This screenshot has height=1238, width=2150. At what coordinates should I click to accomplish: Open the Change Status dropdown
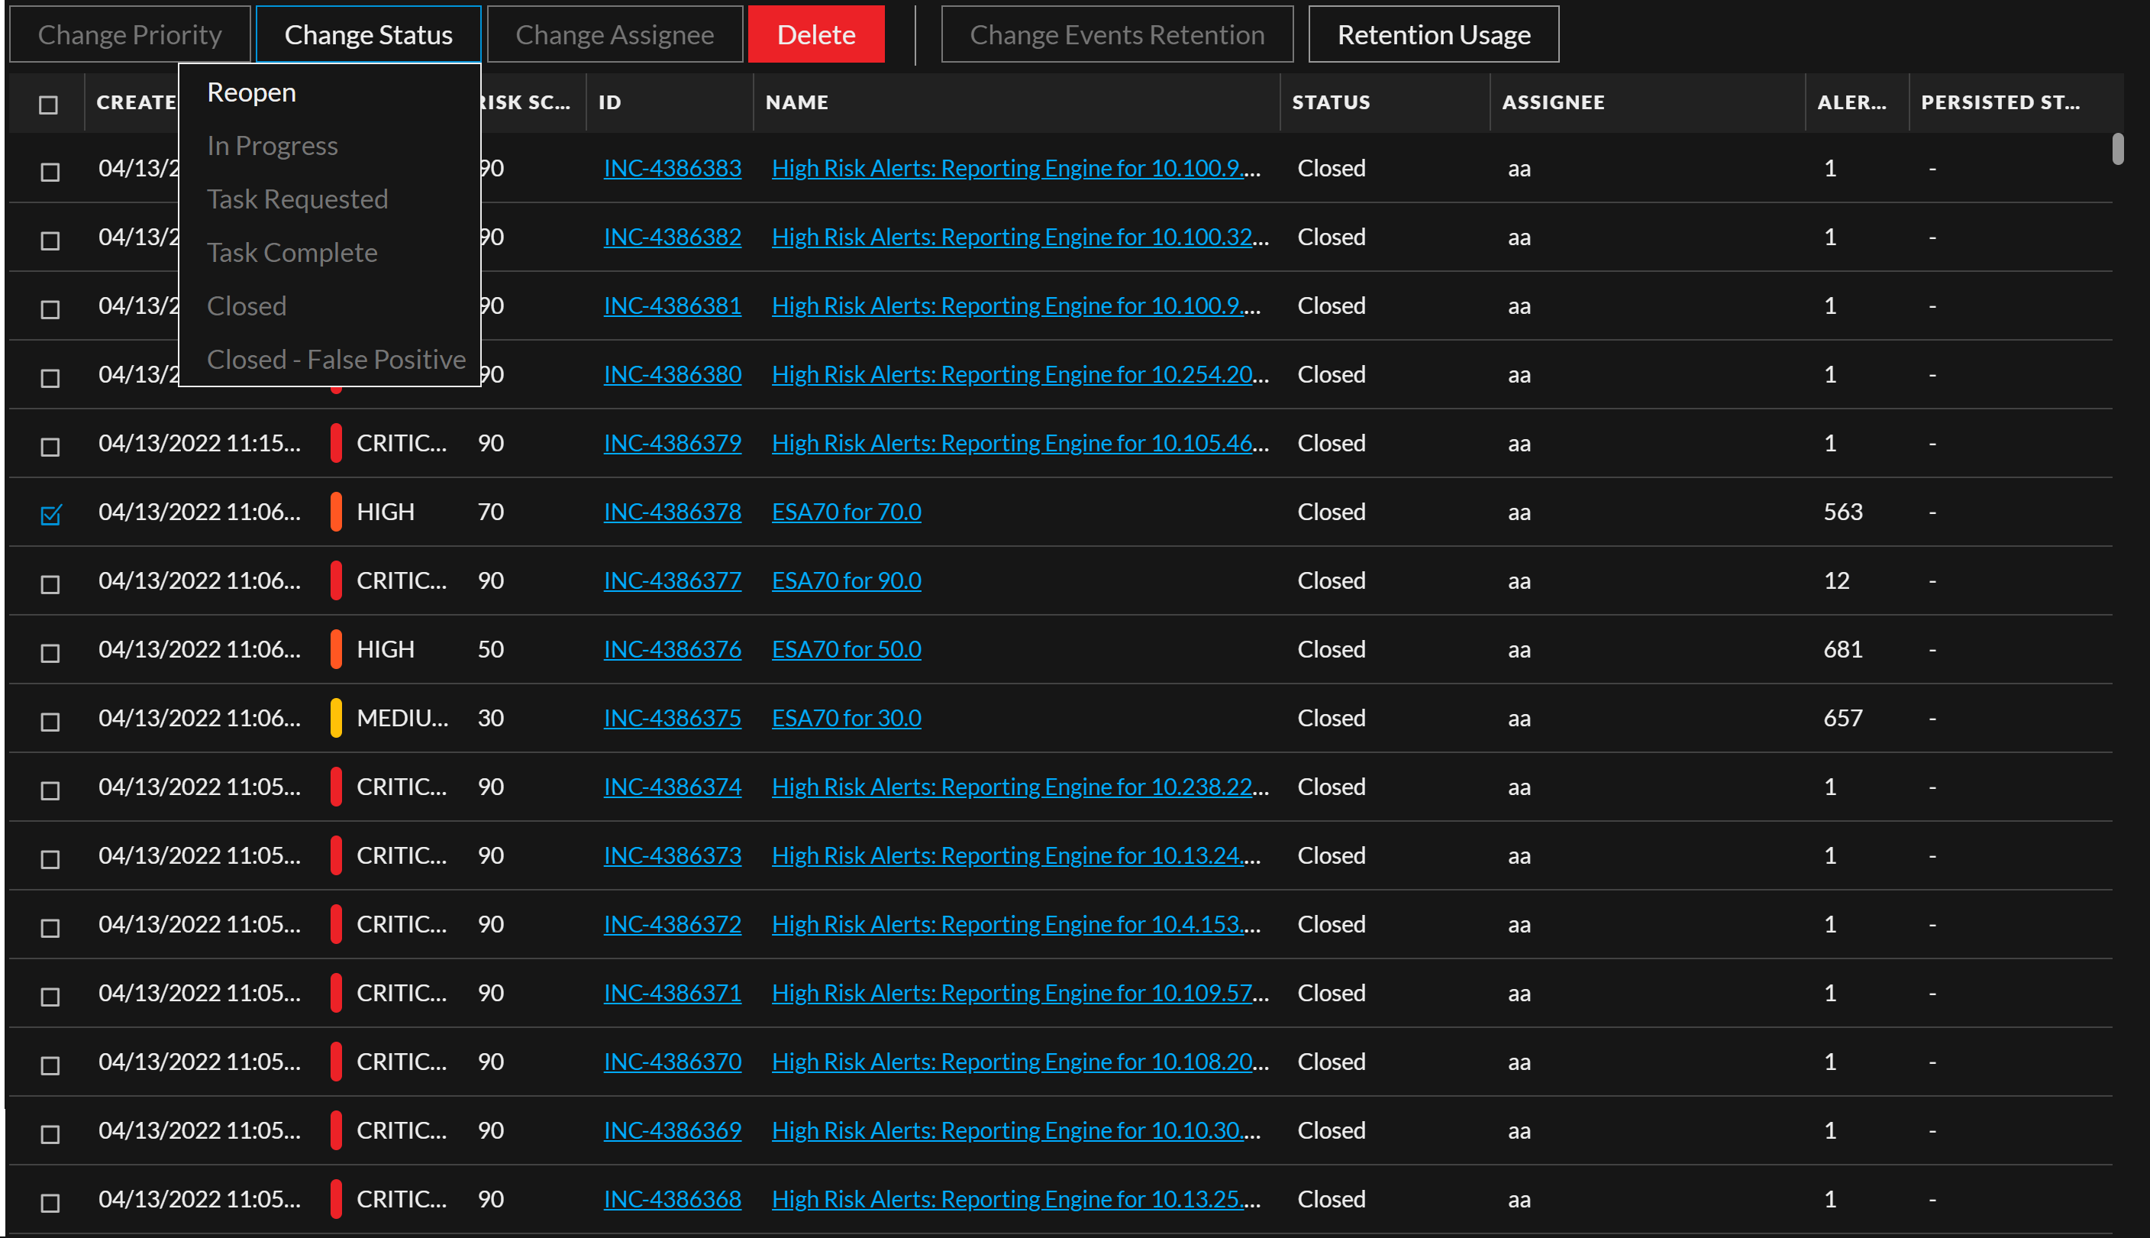point(368,35)
